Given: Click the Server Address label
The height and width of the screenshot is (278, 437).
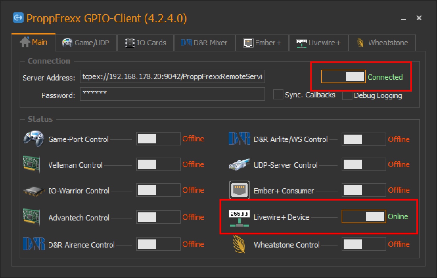Looking at the screenshot, I should [x=49, y=78].
